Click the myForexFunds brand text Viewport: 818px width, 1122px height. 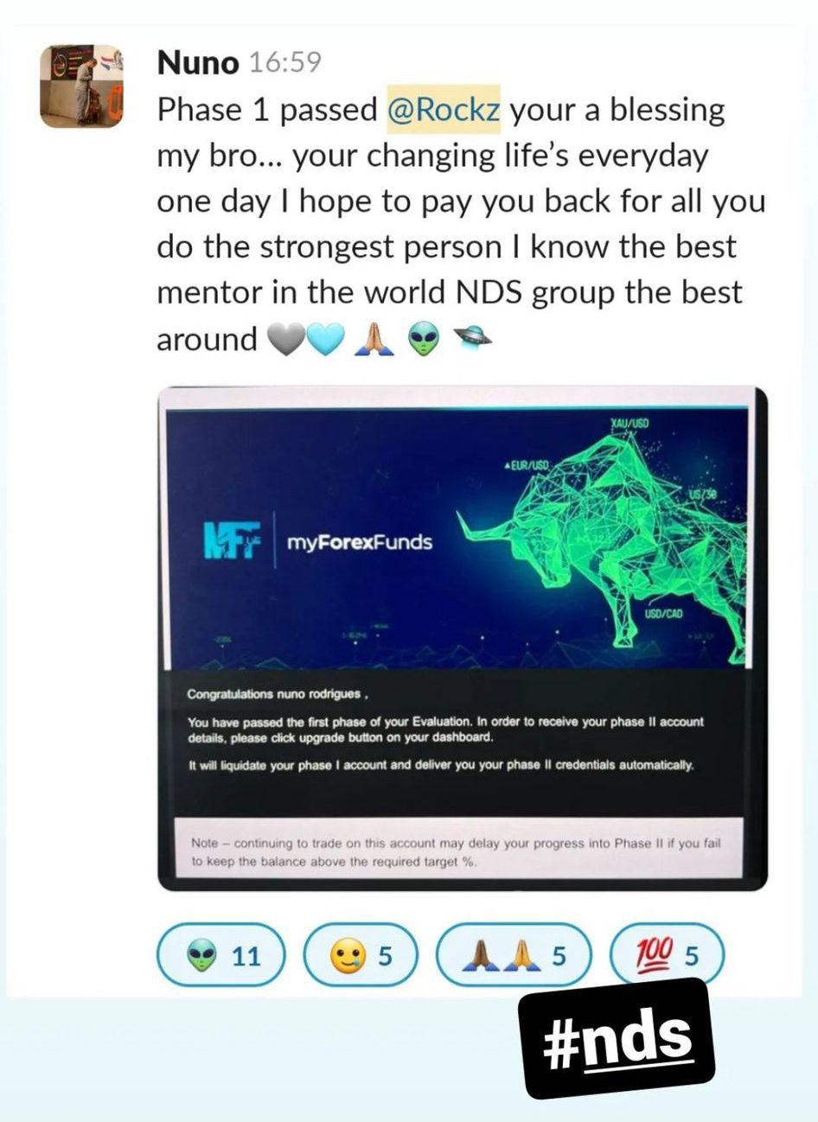pos(359,543)
